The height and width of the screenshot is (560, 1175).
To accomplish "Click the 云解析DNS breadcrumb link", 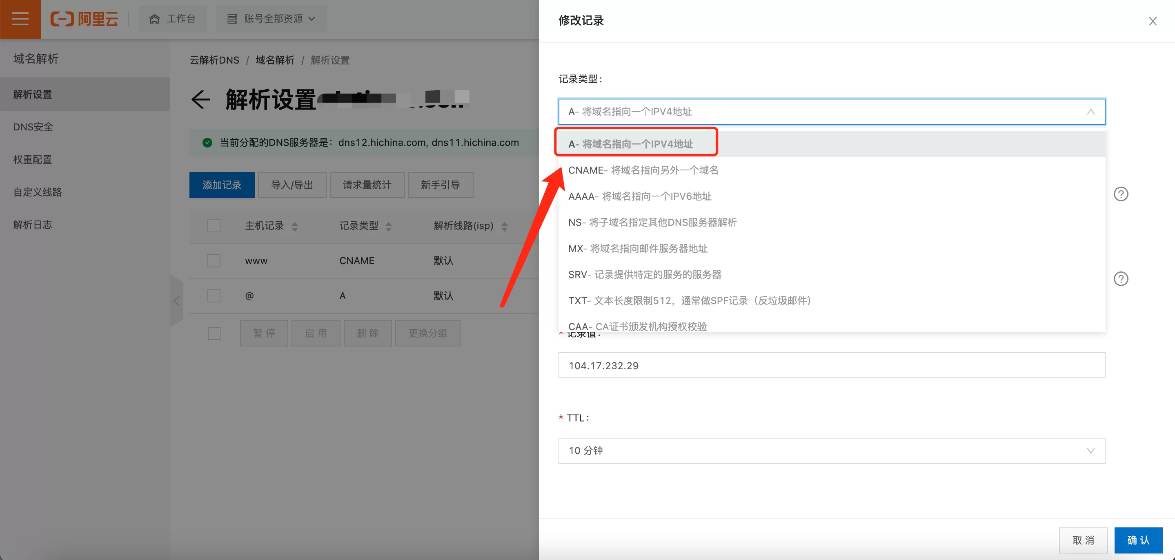I will coord(214,60).
